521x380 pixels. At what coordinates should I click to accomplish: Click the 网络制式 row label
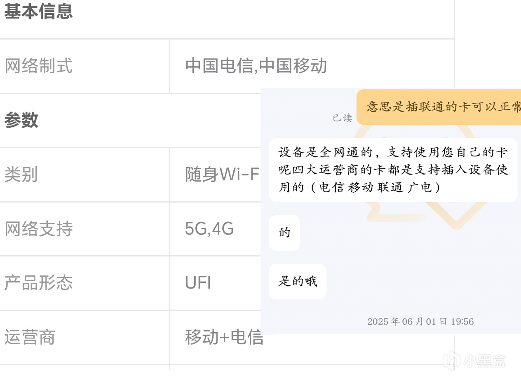coord(38,66)
